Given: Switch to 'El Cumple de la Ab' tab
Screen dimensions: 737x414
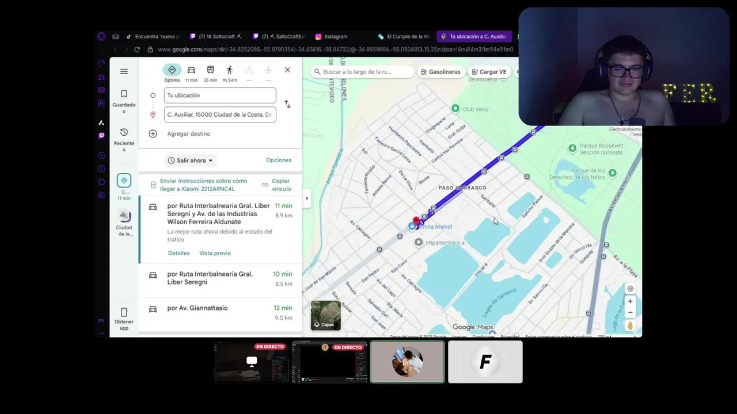Looking at the screenshot, I should (405, 36).
